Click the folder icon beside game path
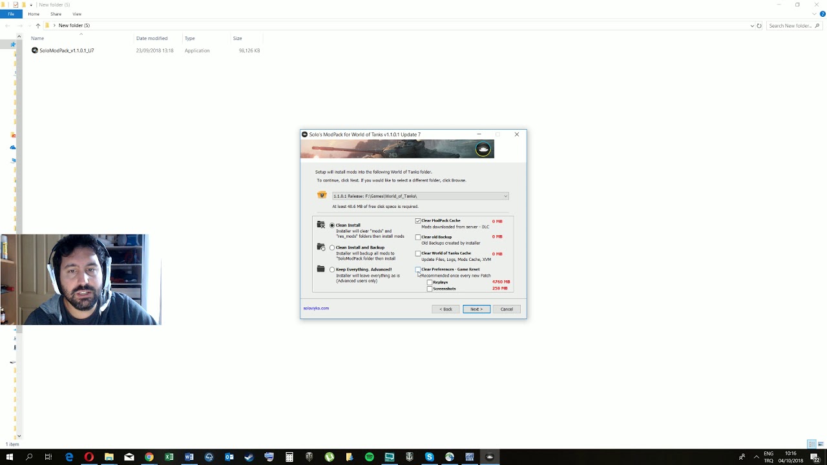Viewport: 827px width, 465px height. 322,195
